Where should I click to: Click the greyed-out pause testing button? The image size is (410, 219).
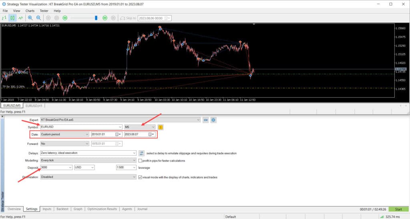(56, 18)
